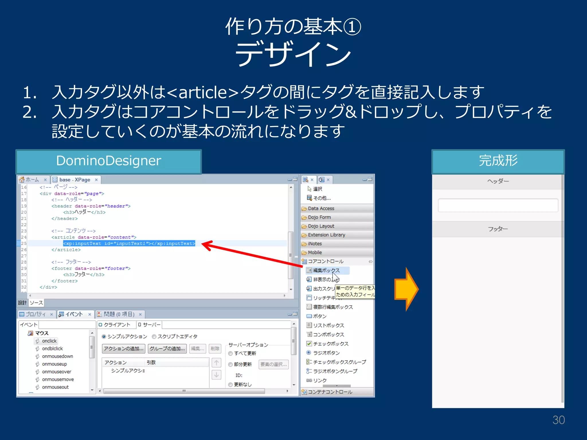Close the 問題 tab

[x=140, y=314]
